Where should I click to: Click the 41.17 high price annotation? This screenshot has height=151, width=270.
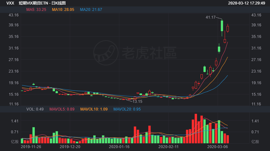tap(211, 17)
